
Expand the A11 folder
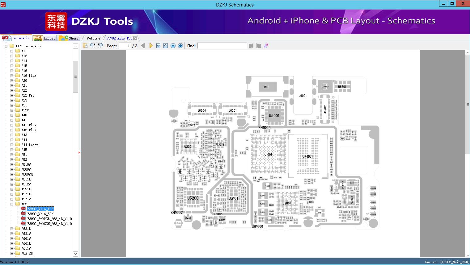pos(12,51)
